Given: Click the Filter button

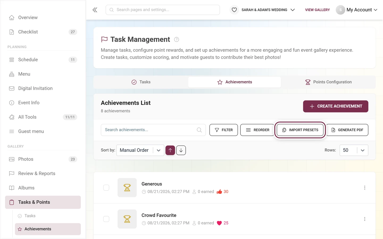Looking at the screenshot, I should [224, 130].
